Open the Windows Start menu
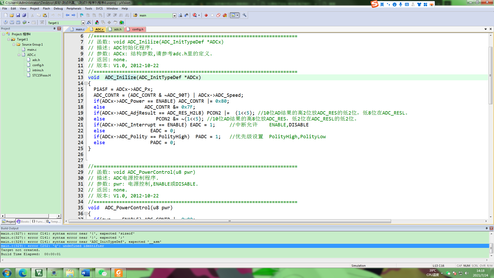 (7, 273)
